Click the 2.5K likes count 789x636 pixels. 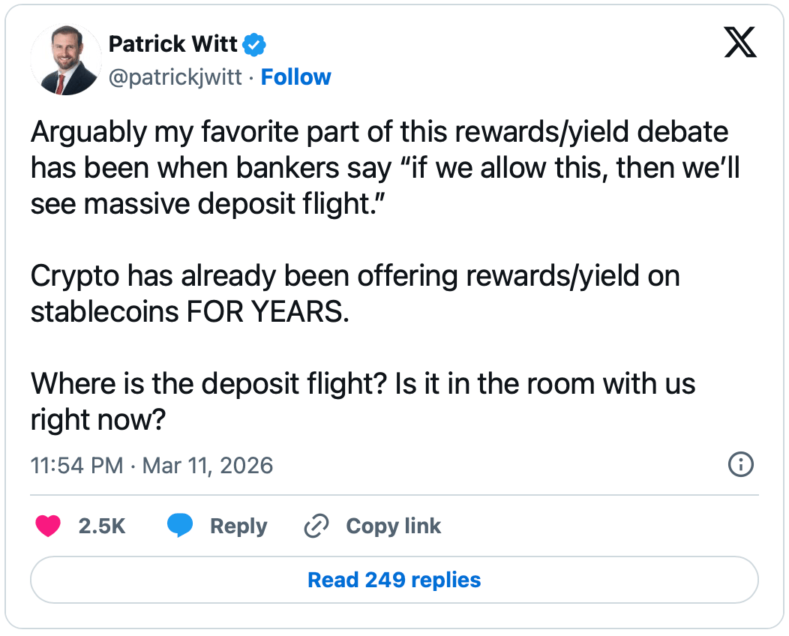coord(101,526)
